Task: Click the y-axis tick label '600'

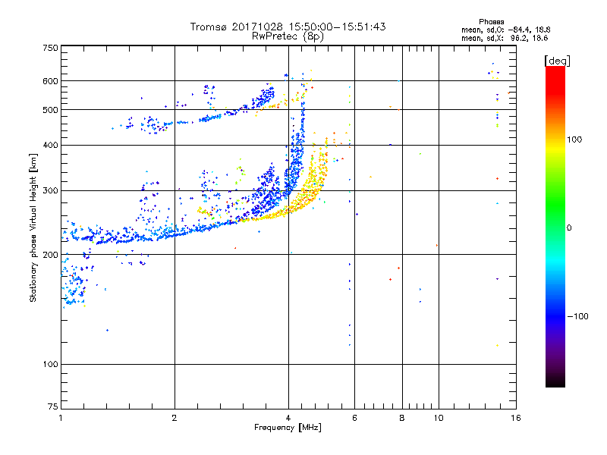Action: (51, 81)
